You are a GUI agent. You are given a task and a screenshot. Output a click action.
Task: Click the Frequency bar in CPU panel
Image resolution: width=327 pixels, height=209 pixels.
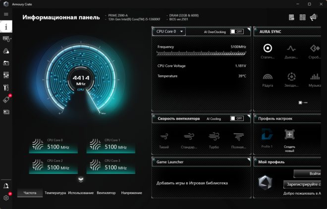[201, 53]
